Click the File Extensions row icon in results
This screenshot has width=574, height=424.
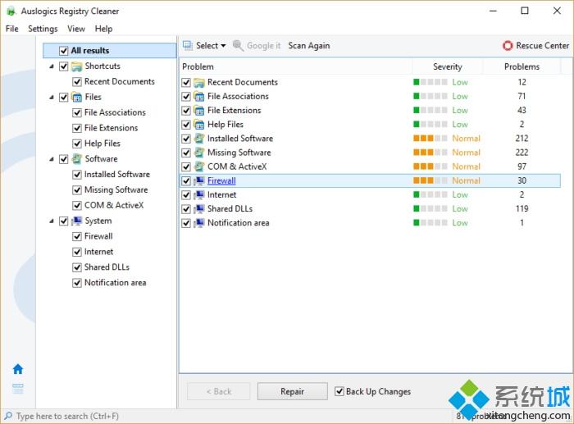pyautogui.click(x=199, y=110)
